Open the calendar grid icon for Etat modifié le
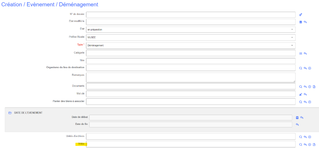The image size is (319, 148). 301,22
